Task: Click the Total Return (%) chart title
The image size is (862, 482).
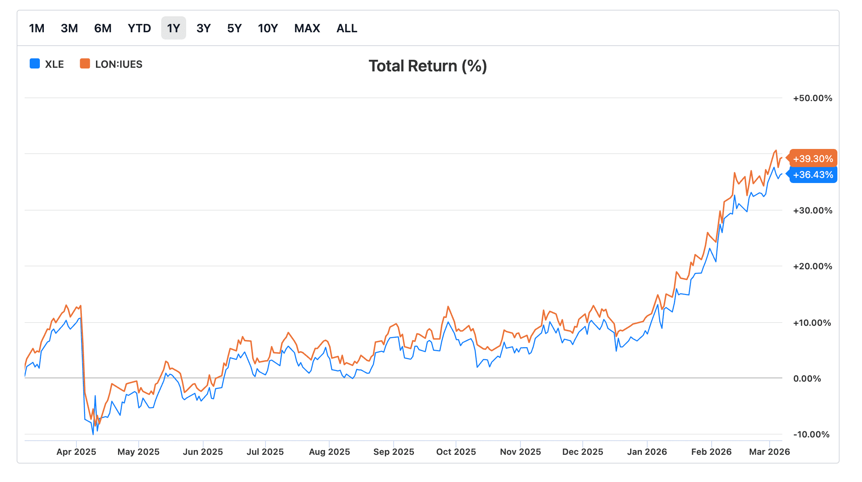Action: 428,66
